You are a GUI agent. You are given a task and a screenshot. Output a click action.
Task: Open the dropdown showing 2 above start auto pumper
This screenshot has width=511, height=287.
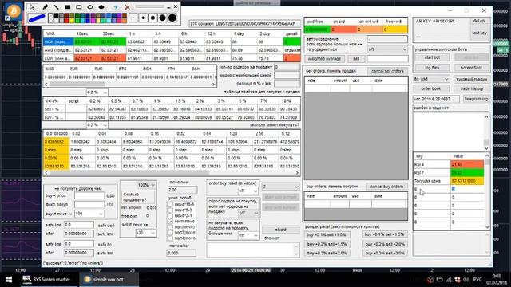280,187
